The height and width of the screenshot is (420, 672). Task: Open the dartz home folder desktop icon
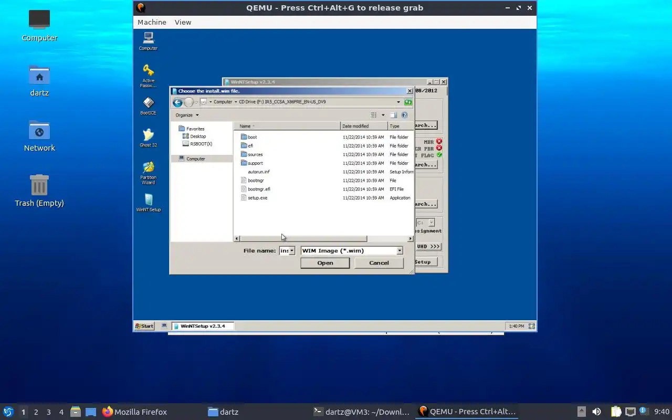pyautogui.click(x=39, y=81)
